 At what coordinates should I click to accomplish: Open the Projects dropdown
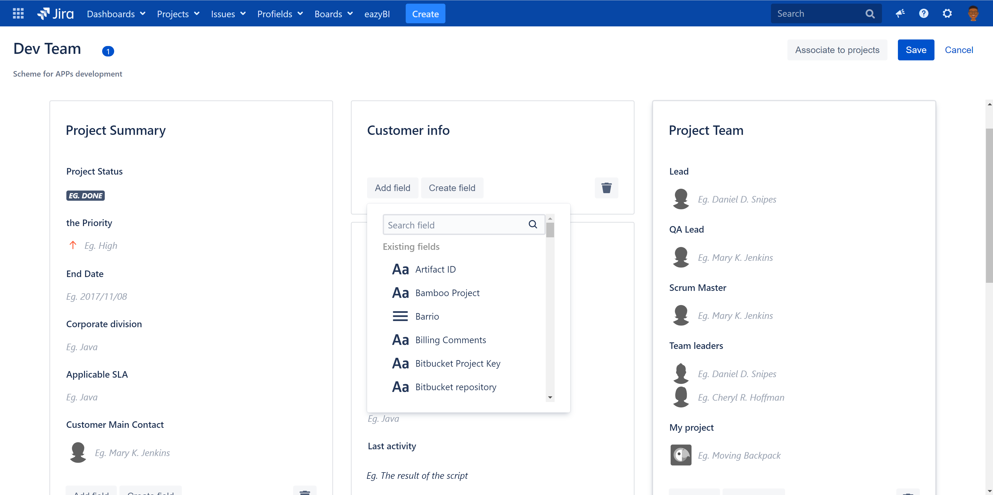(178, 14)
